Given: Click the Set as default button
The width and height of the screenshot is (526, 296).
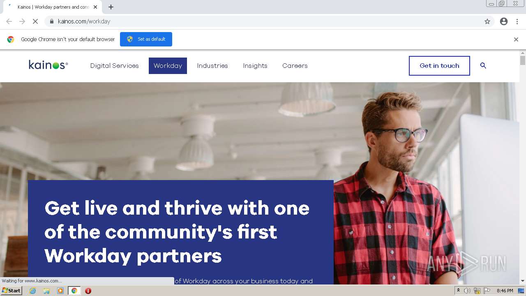Looking at the screenshot, I should tap(146, 39).
